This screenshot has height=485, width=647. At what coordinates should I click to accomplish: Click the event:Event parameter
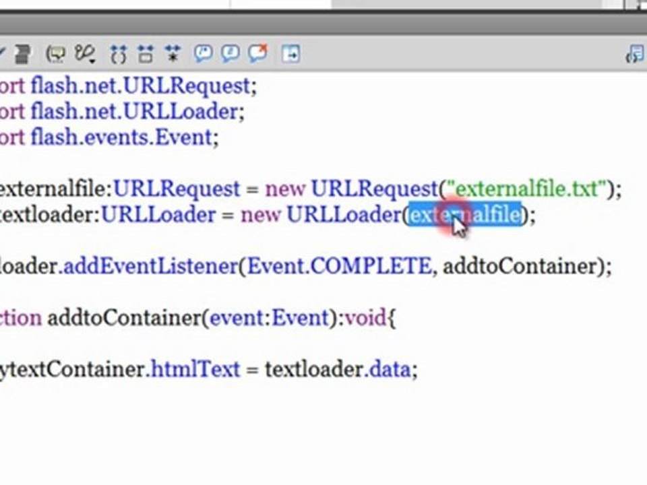pos(269,318)
